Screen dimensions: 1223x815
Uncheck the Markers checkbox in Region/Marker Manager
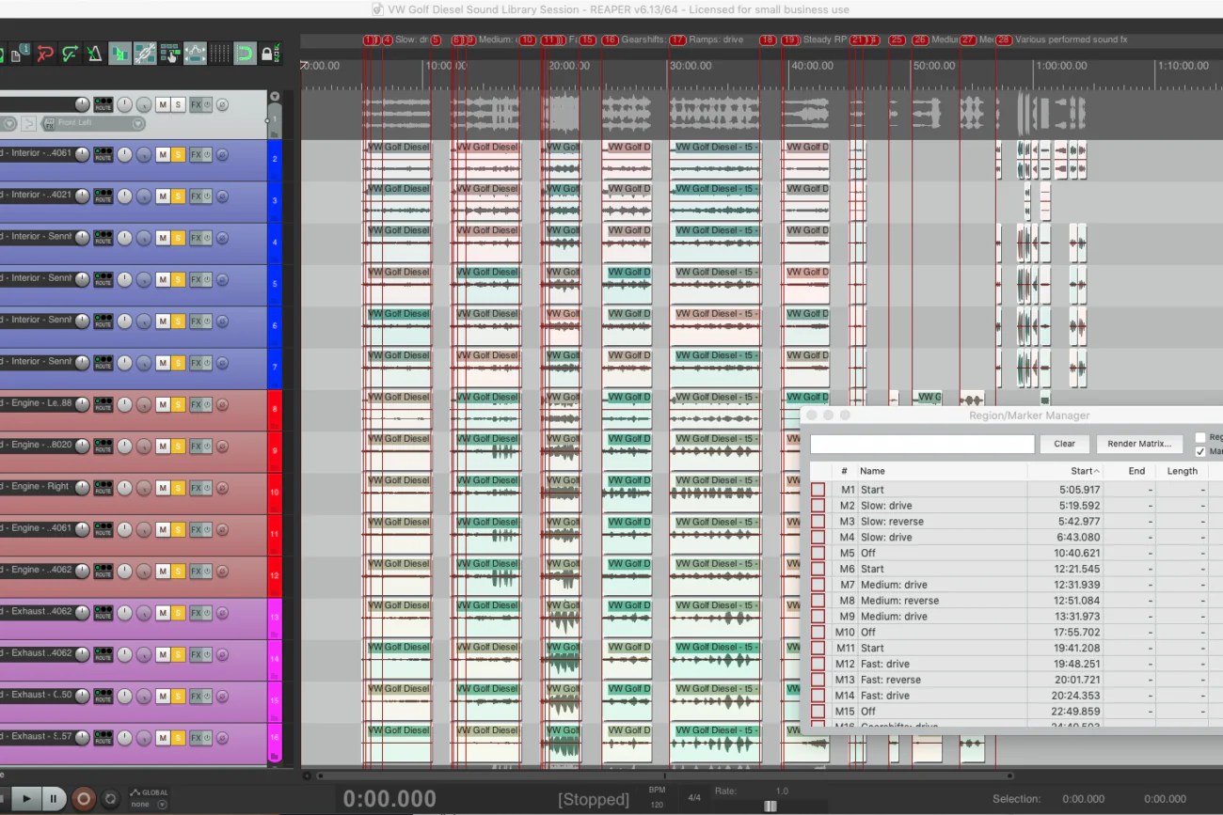point(1201,451)
